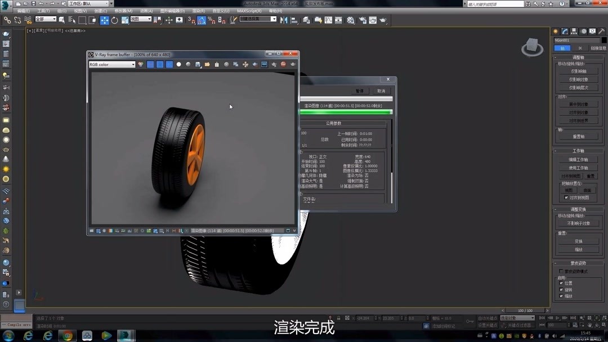Activate the Select and Rotate tool
This screenshot has width=608, height=342.
114,20
